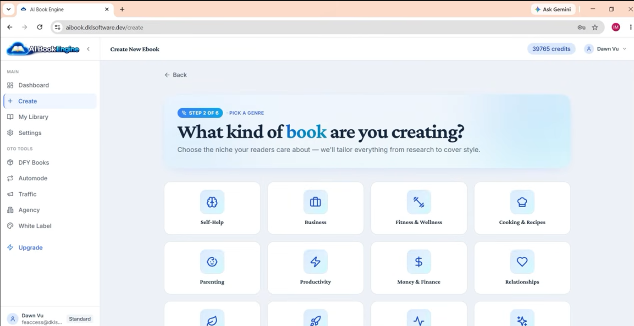
Task: Click the 'MAIN' section label
Action: (13, 72)
